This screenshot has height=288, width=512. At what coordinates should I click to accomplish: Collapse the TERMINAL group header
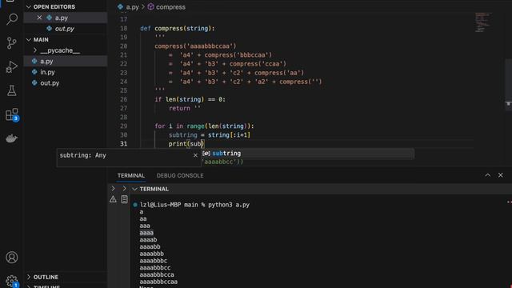(x=134, y=189)
